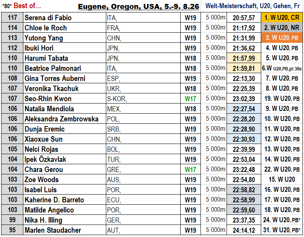Image resolution: width=304 pixels, height=237 pixels.
Task: Click the S-KOR country cell
Action: click(143, 98)
